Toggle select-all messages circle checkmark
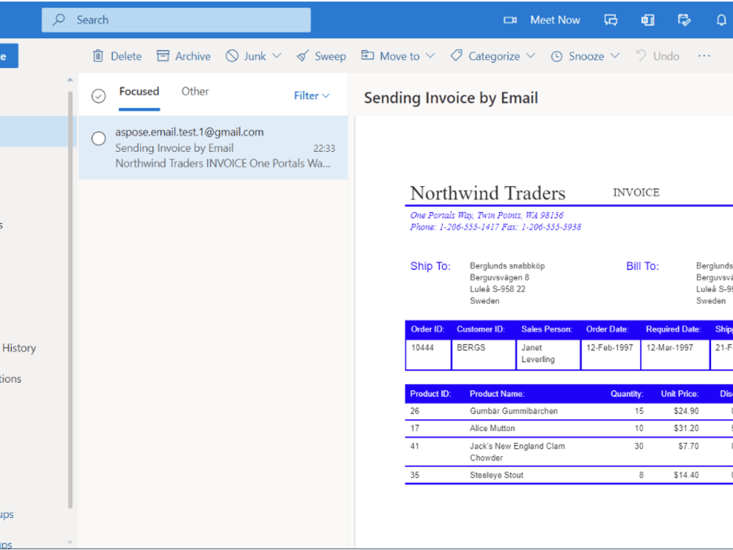The height and width of the screenshot is (550, 733). tap(98, 96)
